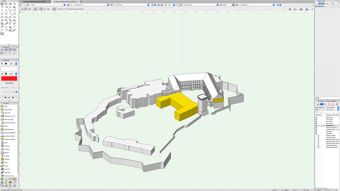Select the Chain Extrude tool
Screen dimensions: 340x191
(9, 176)
